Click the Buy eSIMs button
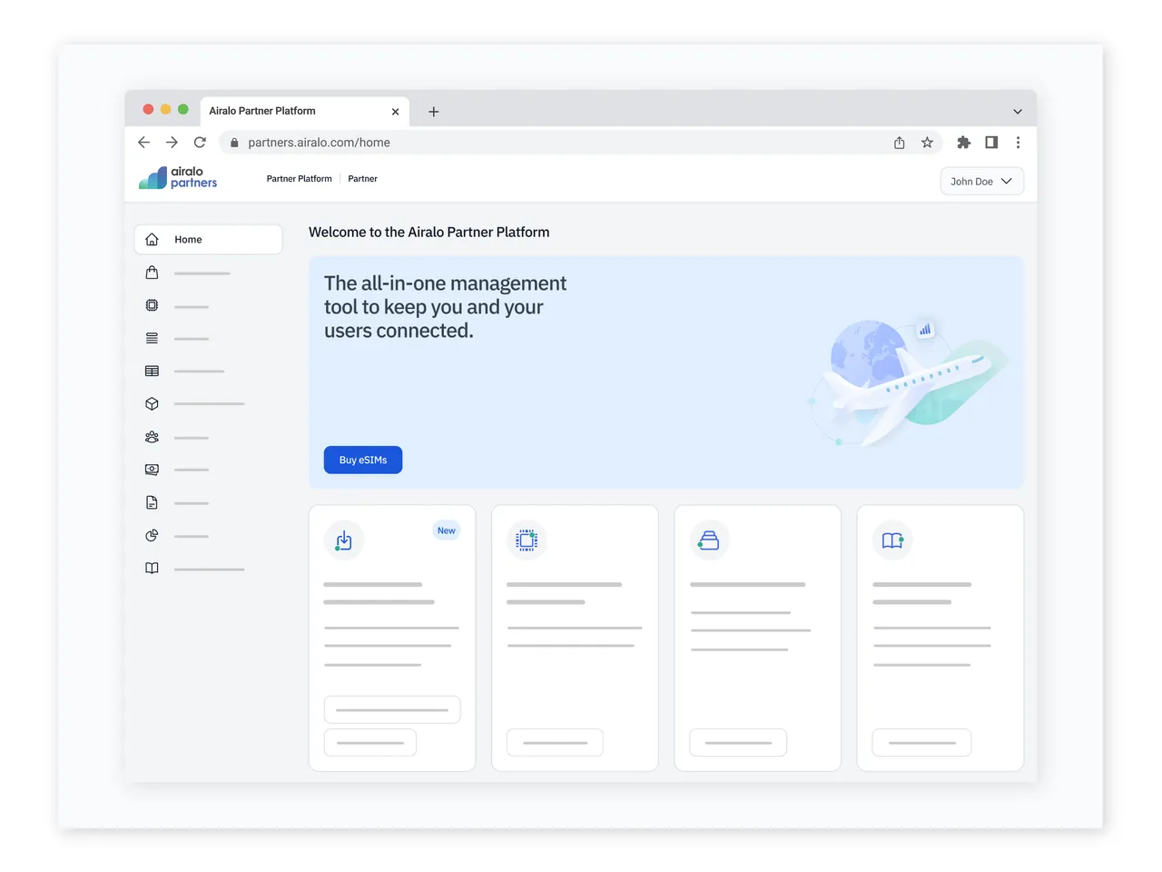The width and height of the screenshot is (1162, 872). point(363,460)
